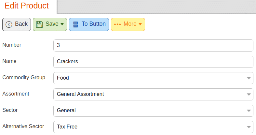
Task: Click the Sector dropdown arrow
Action: 249,111
